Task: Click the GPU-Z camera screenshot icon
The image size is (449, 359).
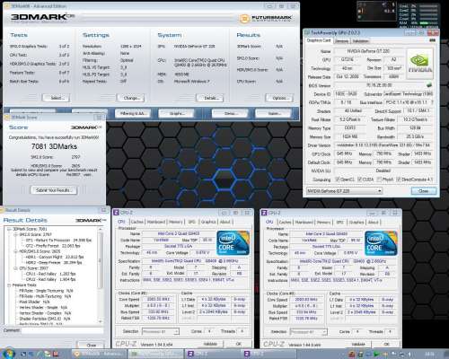Action: click(432, 40)
